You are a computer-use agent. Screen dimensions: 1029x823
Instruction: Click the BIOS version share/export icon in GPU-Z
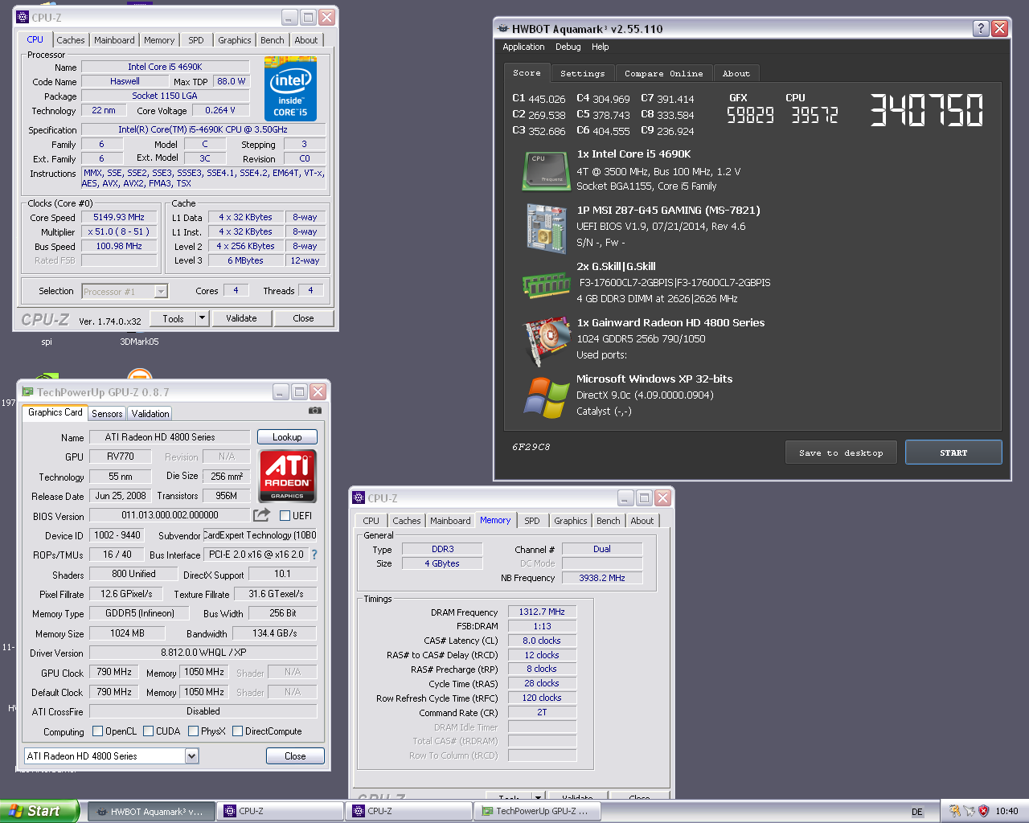(261, 514)
